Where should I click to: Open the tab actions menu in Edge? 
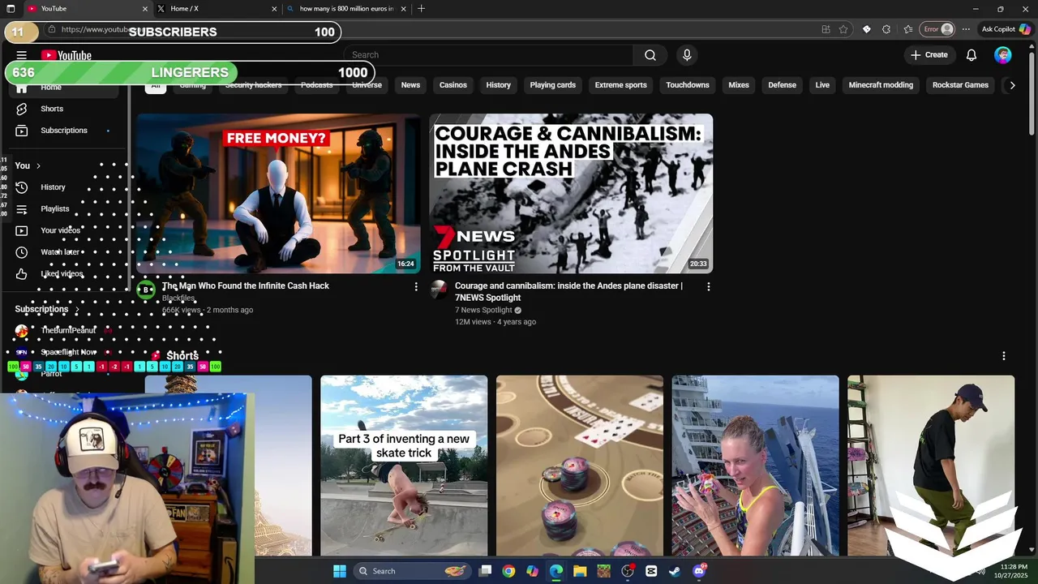[x=10, y=9]
